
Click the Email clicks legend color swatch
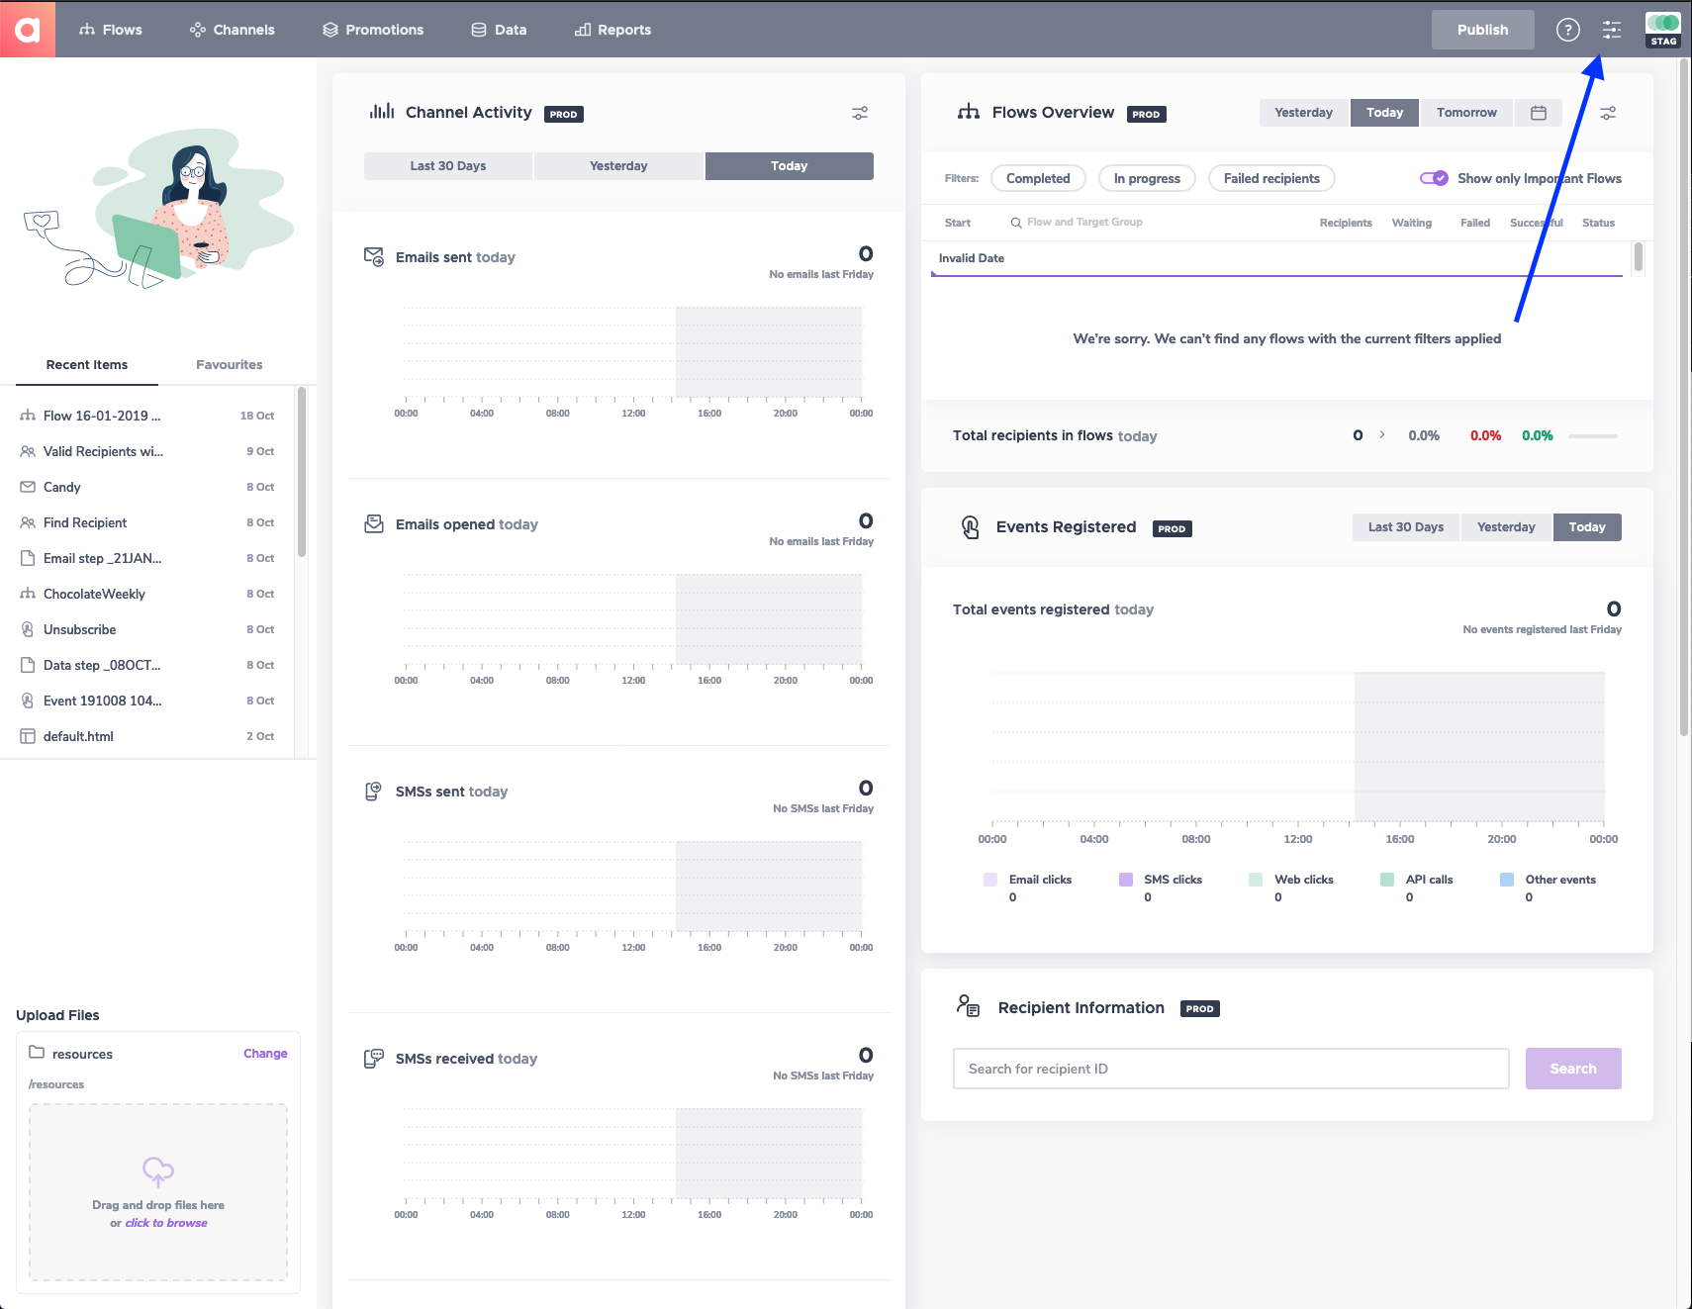click(990, 880)
